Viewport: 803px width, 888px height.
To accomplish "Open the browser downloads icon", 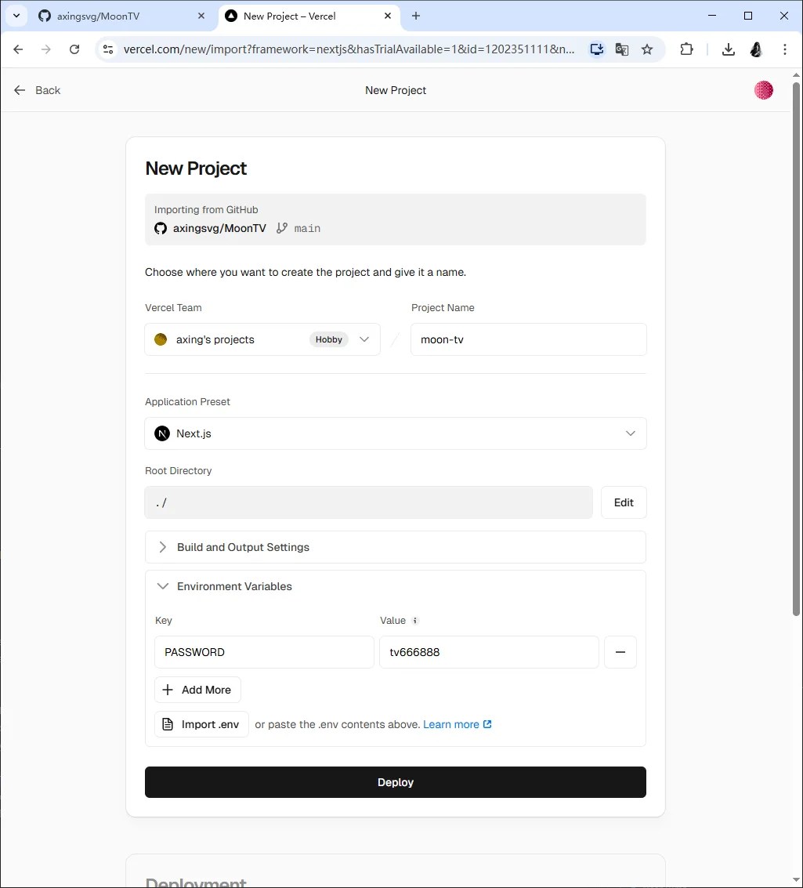I will [729, 49].
